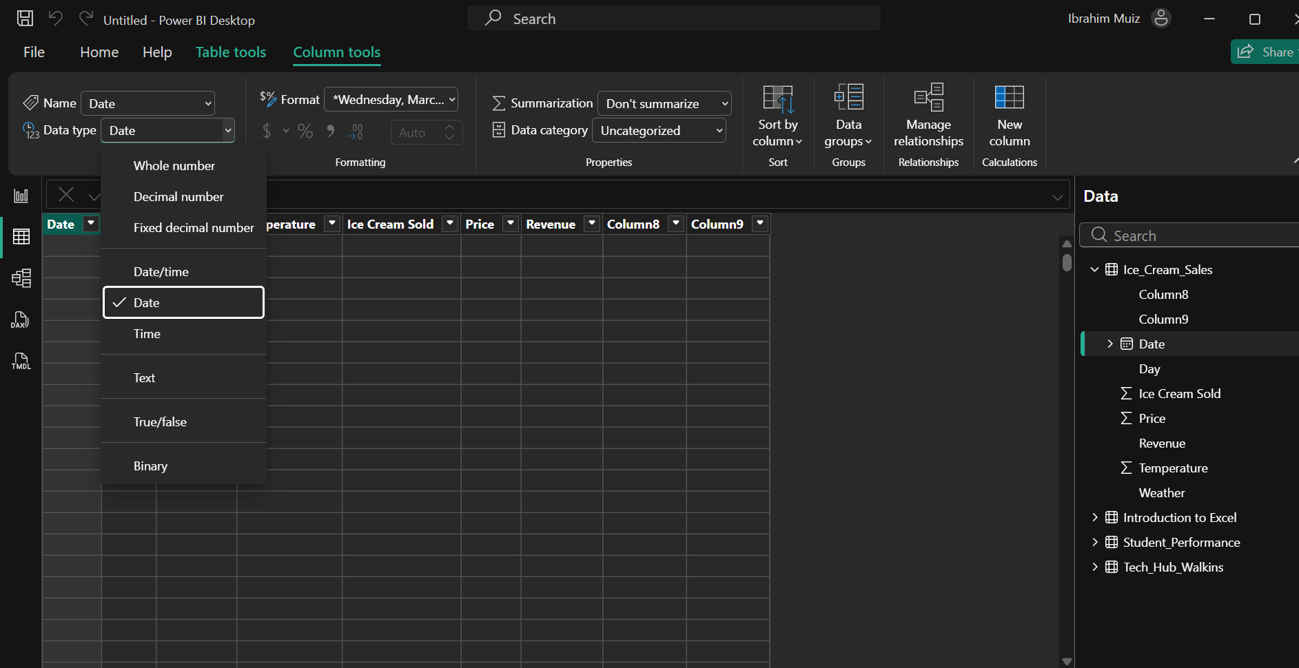Click the Undo arrow icon
Screen dimensions: 1299x668
click(x=56, y=19)
